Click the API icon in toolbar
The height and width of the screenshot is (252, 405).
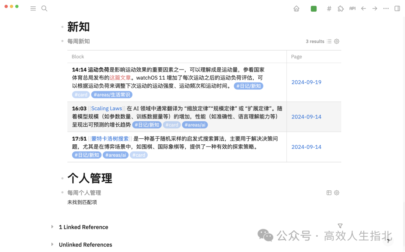pyautogui.click(x=352, y=8)
